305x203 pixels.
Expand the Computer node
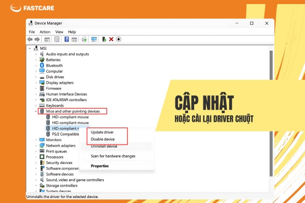coord(36,71)
